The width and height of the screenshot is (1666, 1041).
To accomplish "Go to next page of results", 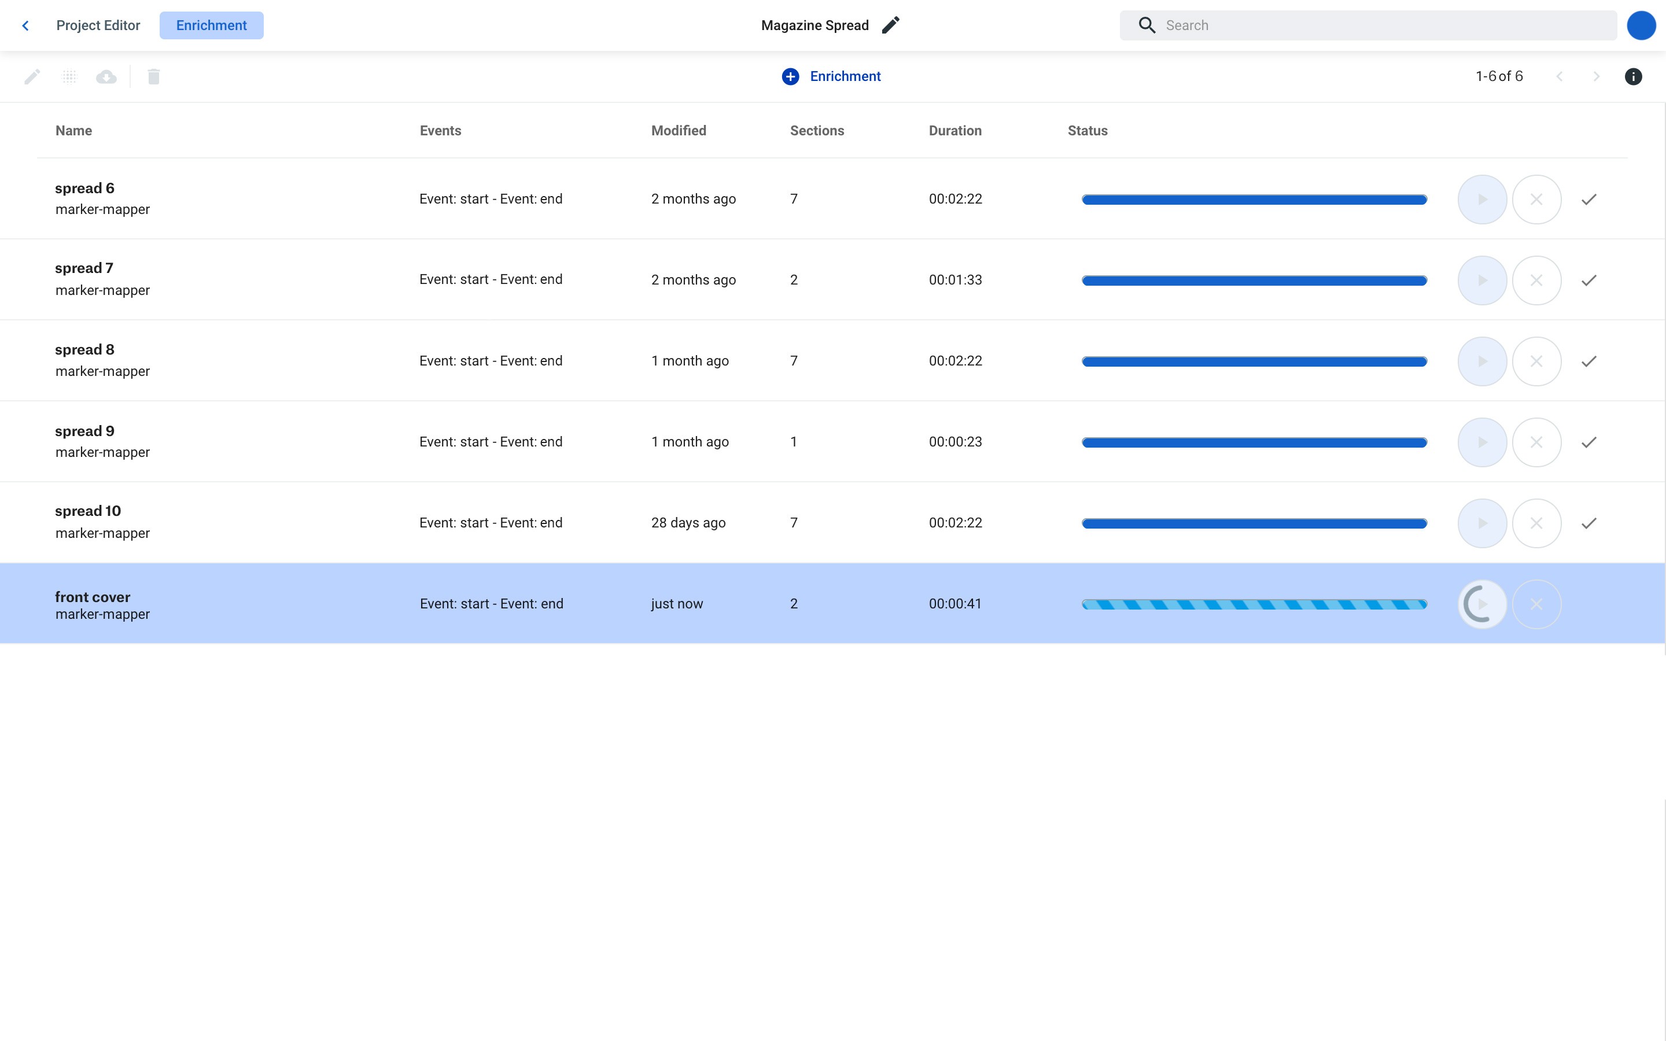I will pyautogui.click(x=1596, y=76).
